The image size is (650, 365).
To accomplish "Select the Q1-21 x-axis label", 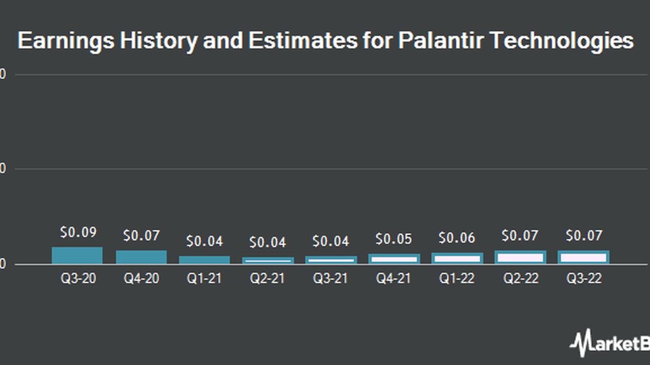I will click(204, 279).
